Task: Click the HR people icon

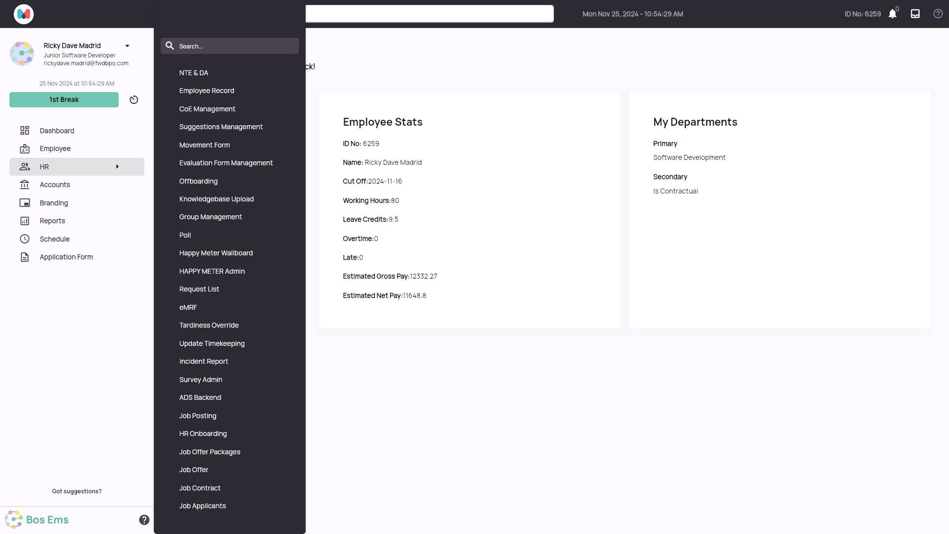Action: tap(25, 167)
